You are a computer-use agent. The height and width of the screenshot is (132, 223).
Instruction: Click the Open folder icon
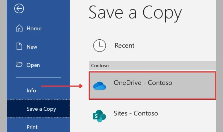pyautogui.click(x=19, y=64)
